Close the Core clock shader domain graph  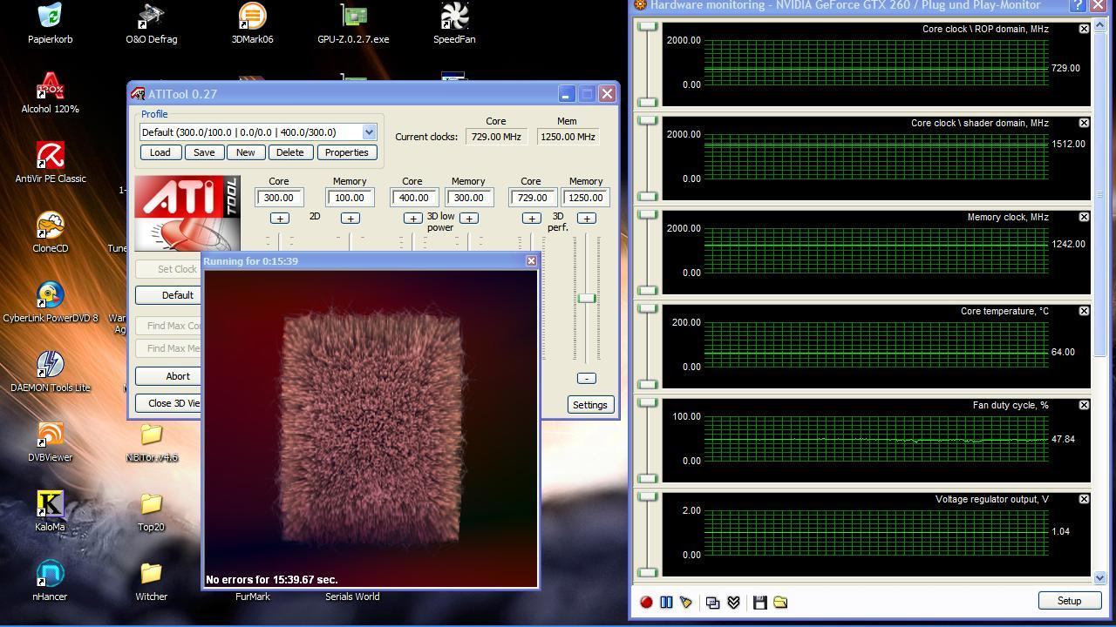1084,123
